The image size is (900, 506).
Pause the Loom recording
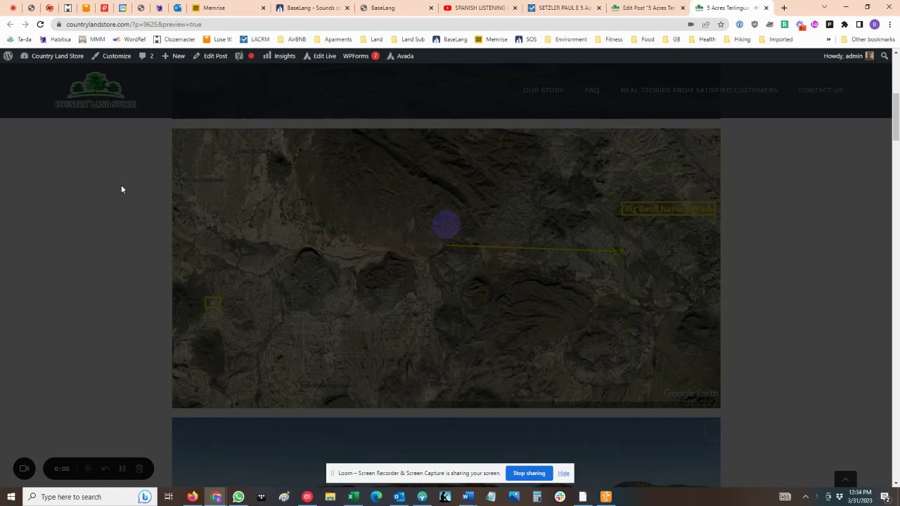(x=122, y=469)
